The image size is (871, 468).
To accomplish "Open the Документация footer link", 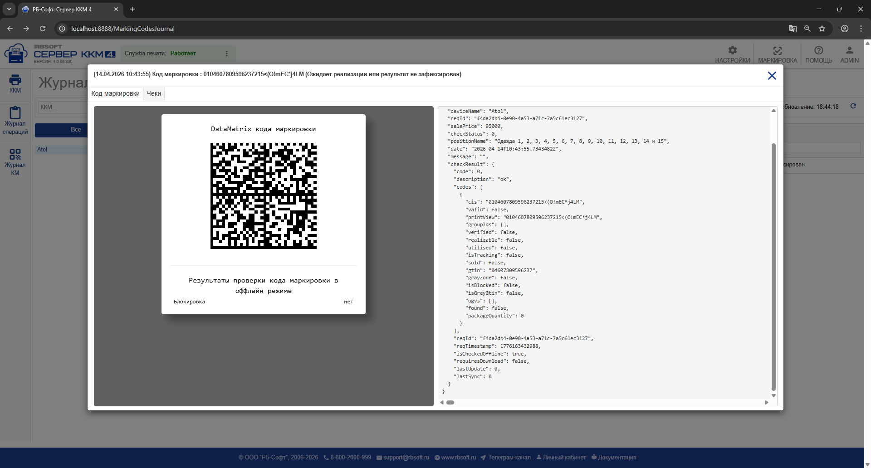I will pos(614,457).
